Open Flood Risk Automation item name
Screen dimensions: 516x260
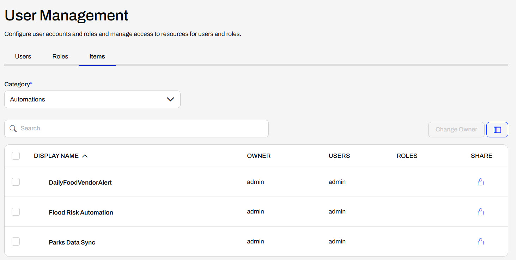click(81, 212)
